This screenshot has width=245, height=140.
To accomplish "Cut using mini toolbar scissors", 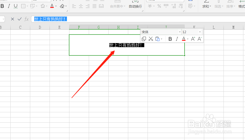I will pos(151,39).
